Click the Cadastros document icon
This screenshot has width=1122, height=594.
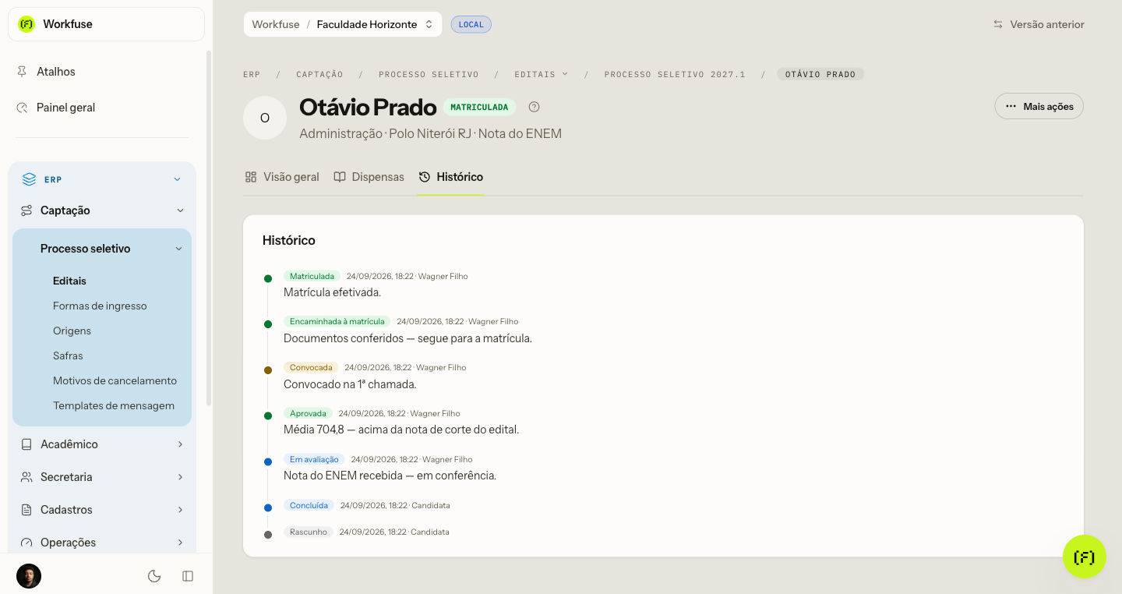point(26,510)
